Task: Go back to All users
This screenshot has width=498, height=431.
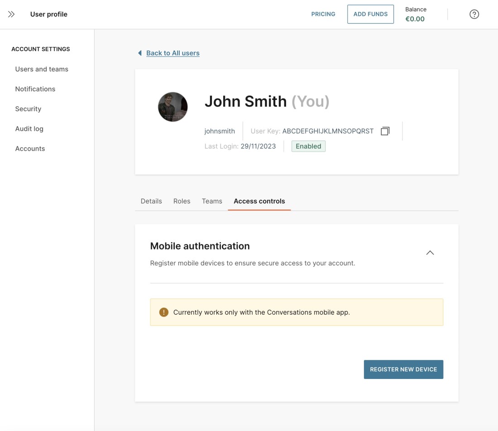Action: tap(173, 53)
